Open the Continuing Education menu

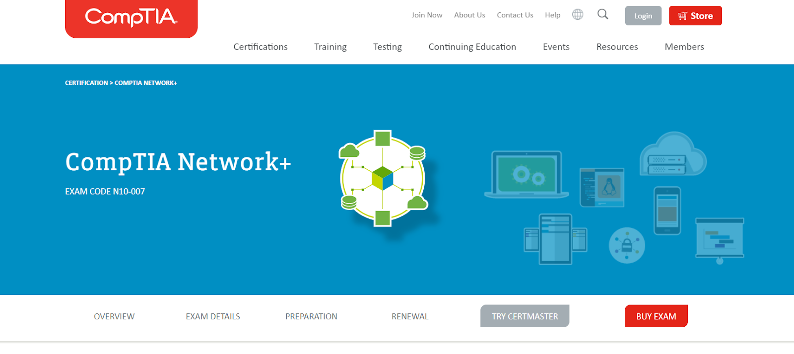pyautogui.click(x=472, y=47)
